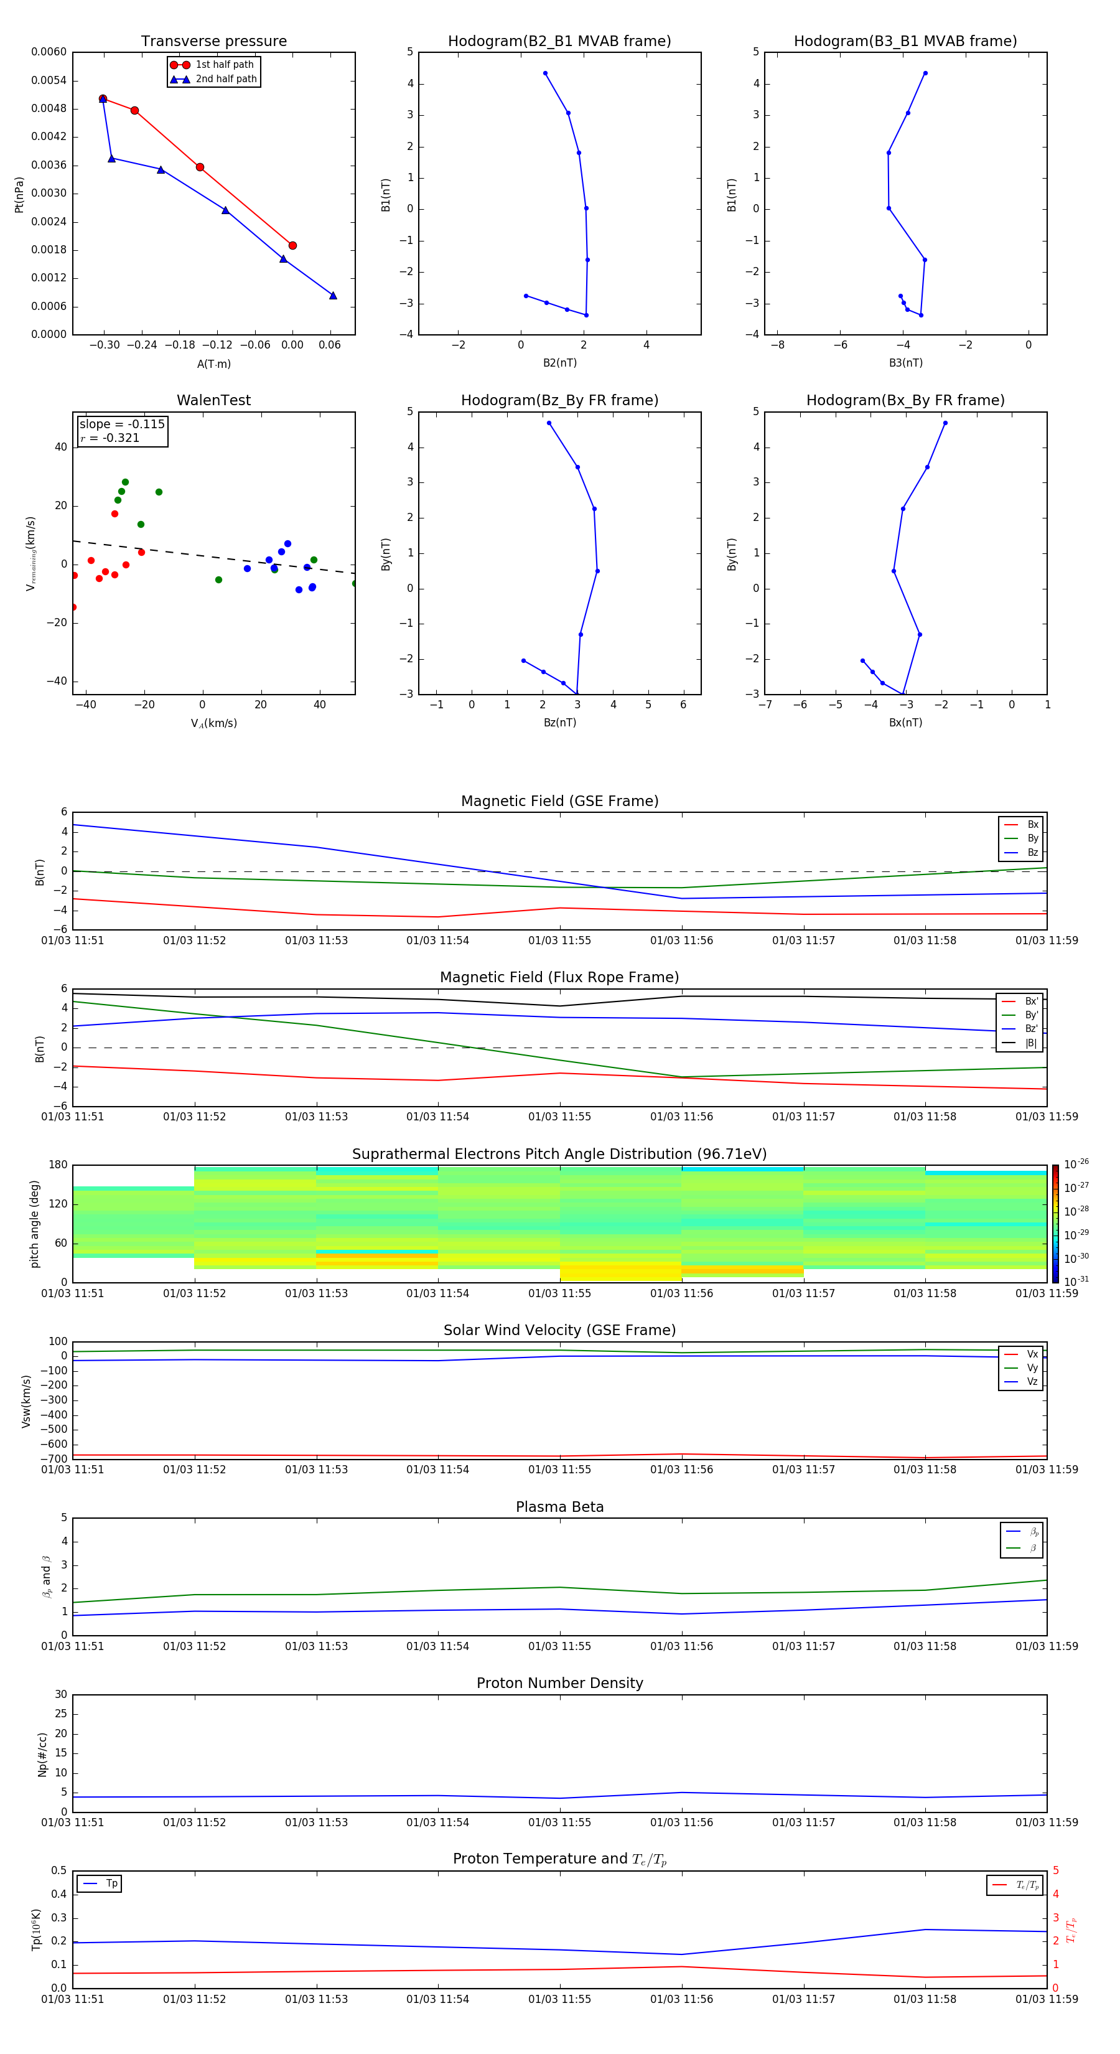Click the 'Hodogram(B3_B1 MVAB frame)' title
The width and height of the screenshot is (1120, 2054).
pyautogui.click(x=905, y=40)
